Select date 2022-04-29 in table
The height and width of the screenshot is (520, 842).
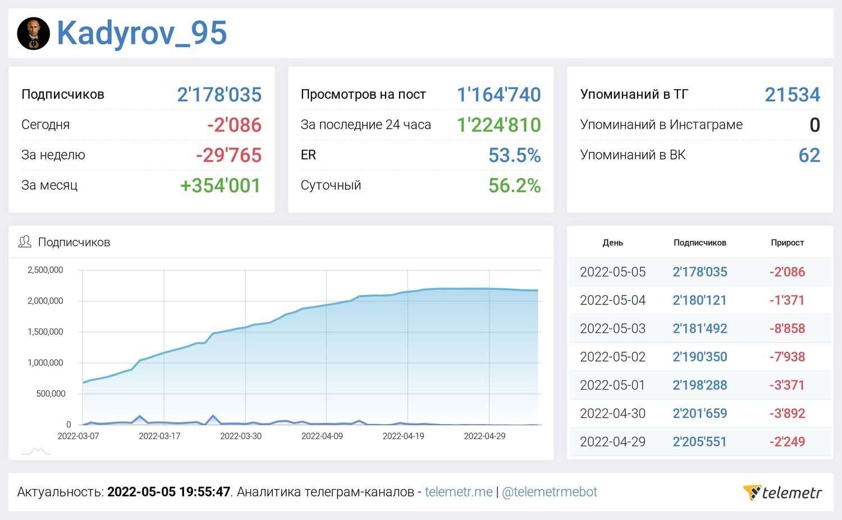[x=613, y=442]
